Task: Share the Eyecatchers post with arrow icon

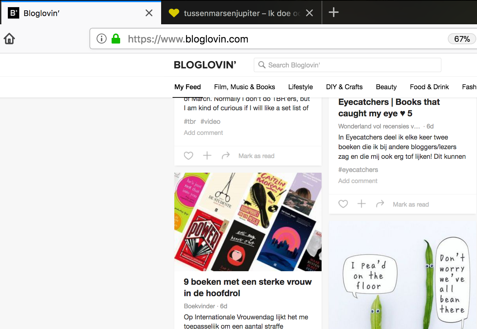Action: pyautogui.click(x=380, y=204)
